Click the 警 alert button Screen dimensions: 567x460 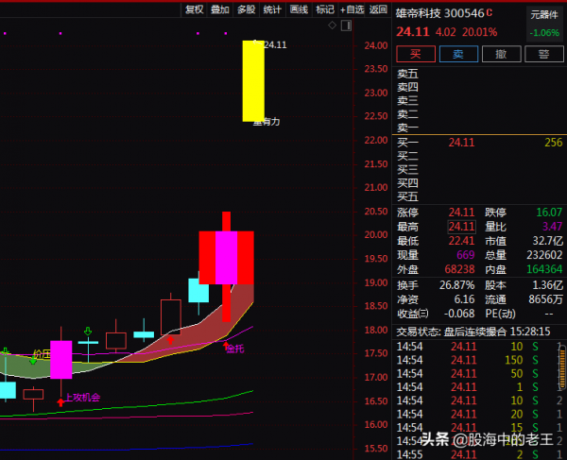pos(544,55)
